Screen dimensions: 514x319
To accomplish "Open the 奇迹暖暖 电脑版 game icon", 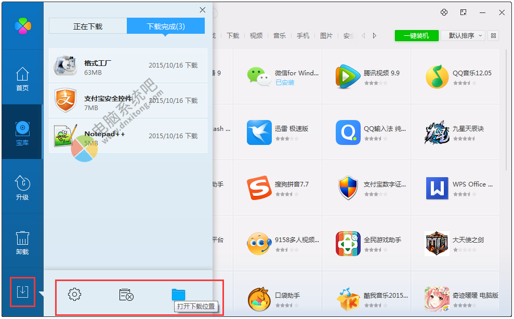I will [437, 299].
